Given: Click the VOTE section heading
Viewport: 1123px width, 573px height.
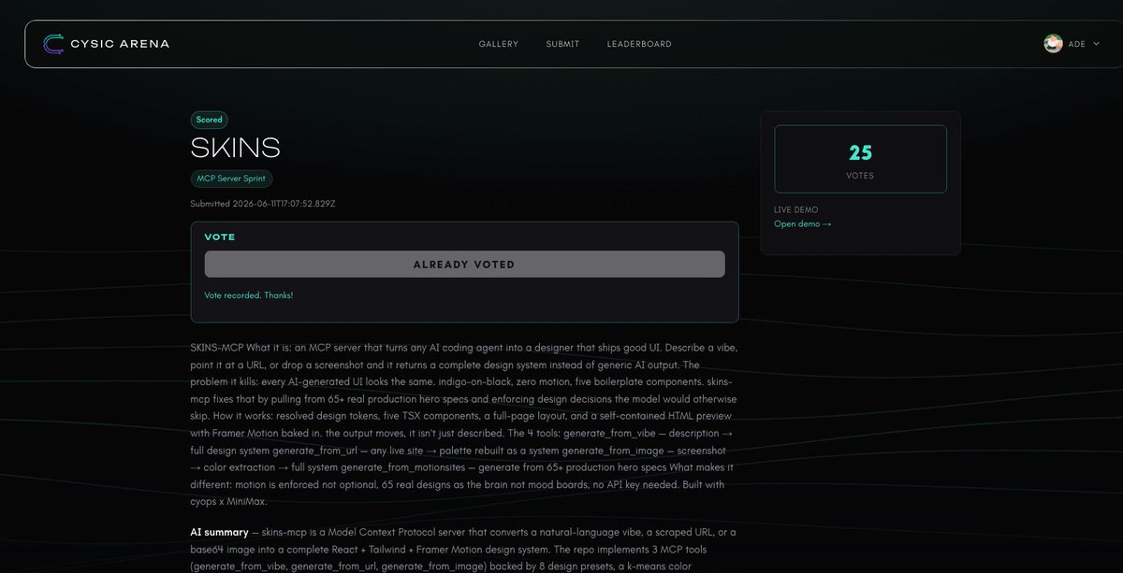Looking at the screenshot, I should coord(220,237).
